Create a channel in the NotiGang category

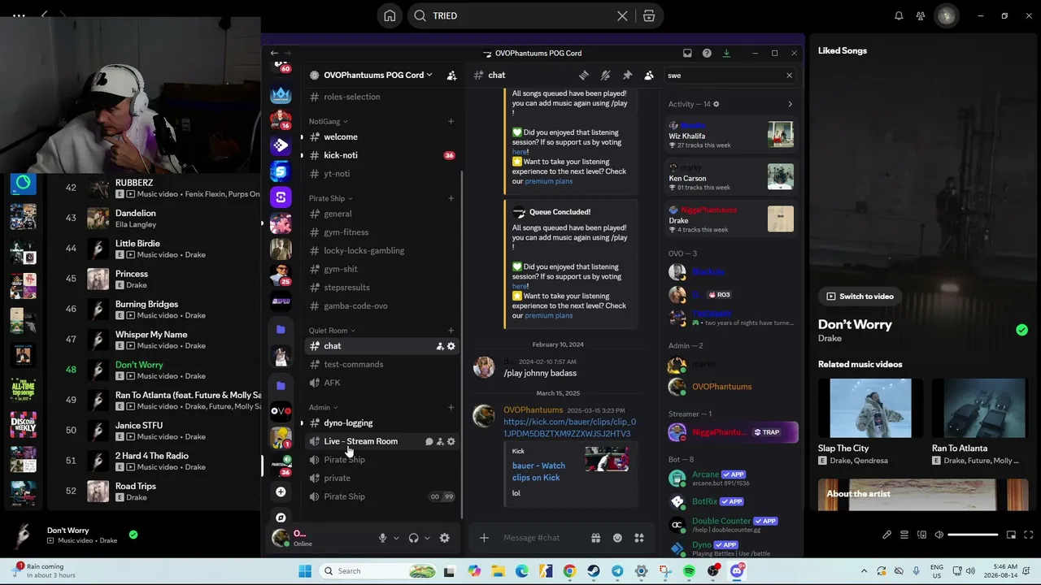point(451,122)
